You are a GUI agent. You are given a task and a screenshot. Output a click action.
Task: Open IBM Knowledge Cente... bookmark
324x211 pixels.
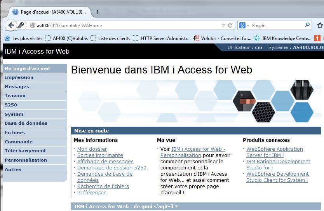pyautogui.click(x=282, y=38)
